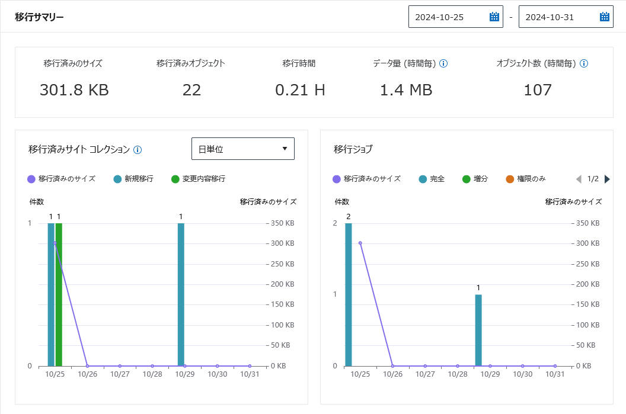This screenshot has width=626, height=414.
Task: Go to previous legend page arrow
Action: (x=579, y=179)
